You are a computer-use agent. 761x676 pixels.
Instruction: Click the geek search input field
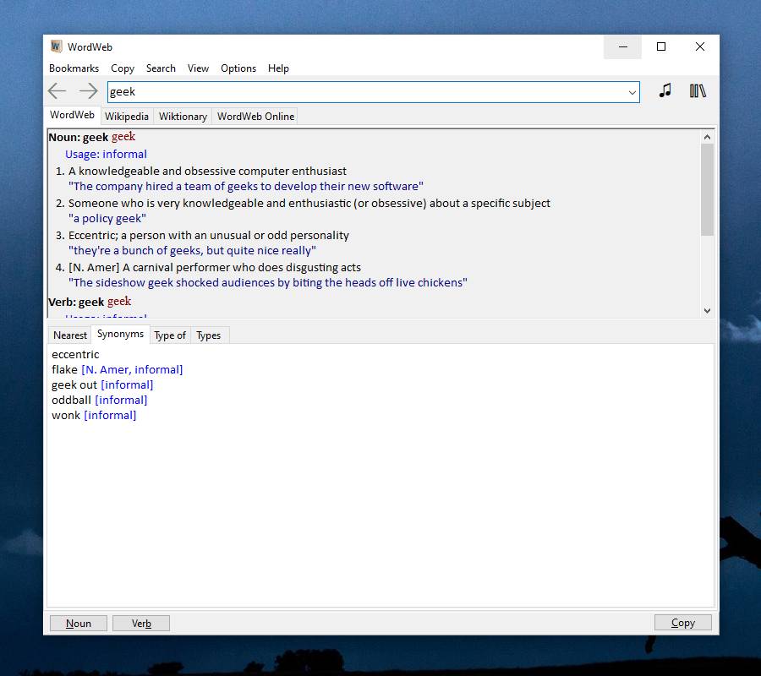(364, 92)
